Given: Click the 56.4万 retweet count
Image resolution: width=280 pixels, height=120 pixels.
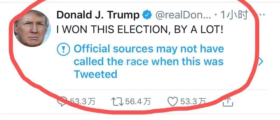Looking at the screenshot, I should pyautogui.click(x=138, y=102).
